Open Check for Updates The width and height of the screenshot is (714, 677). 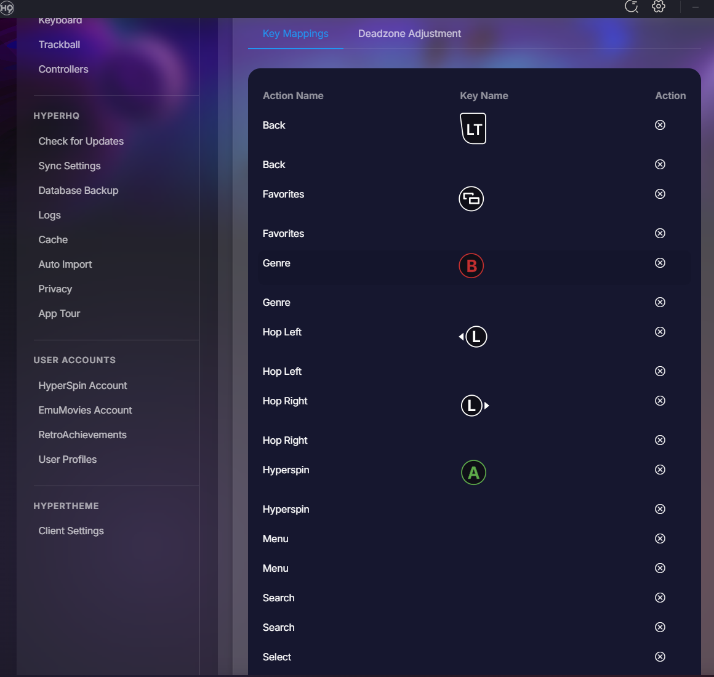81,142
